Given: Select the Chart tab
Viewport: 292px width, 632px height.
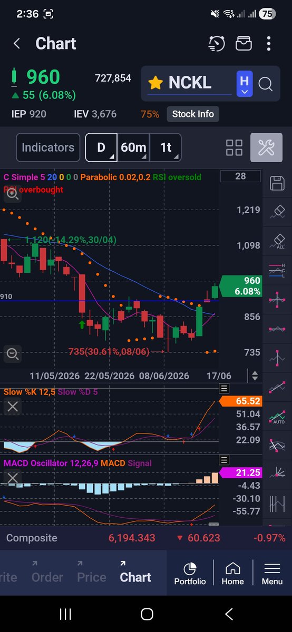Looking at the screenshot, I should pyautogui.click(x=135, y=577).
